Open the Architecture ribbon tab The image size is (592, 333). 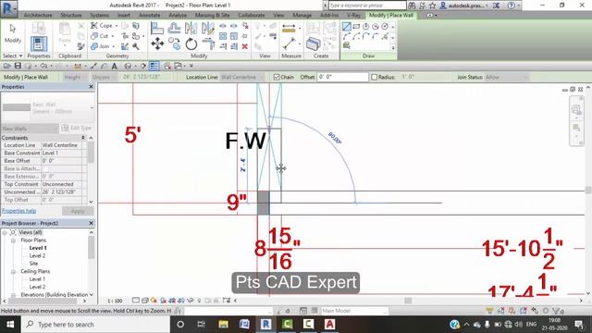point(38,15)
